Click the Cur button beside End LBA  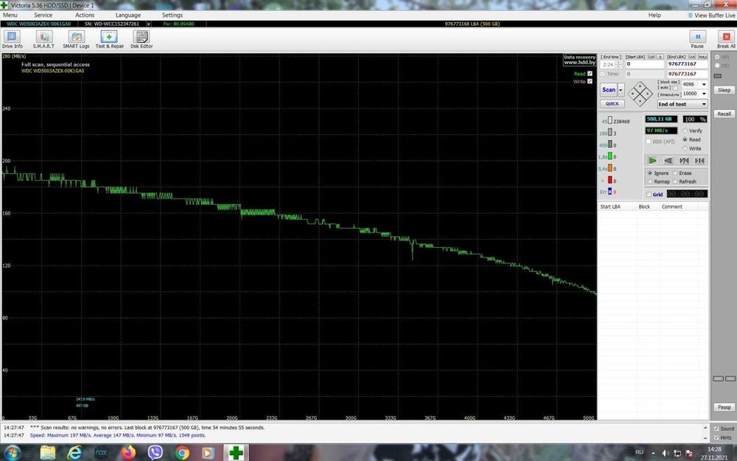pyautogui.click(x=692, y=57)
